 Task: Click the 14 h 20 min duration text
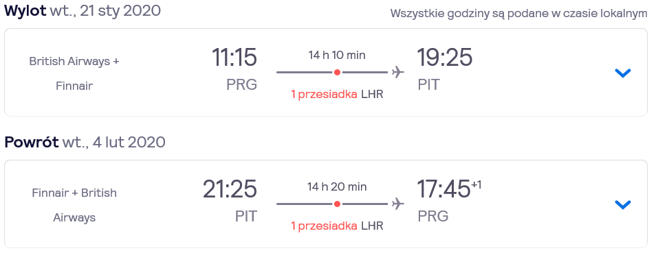click(x=337, y=186)
